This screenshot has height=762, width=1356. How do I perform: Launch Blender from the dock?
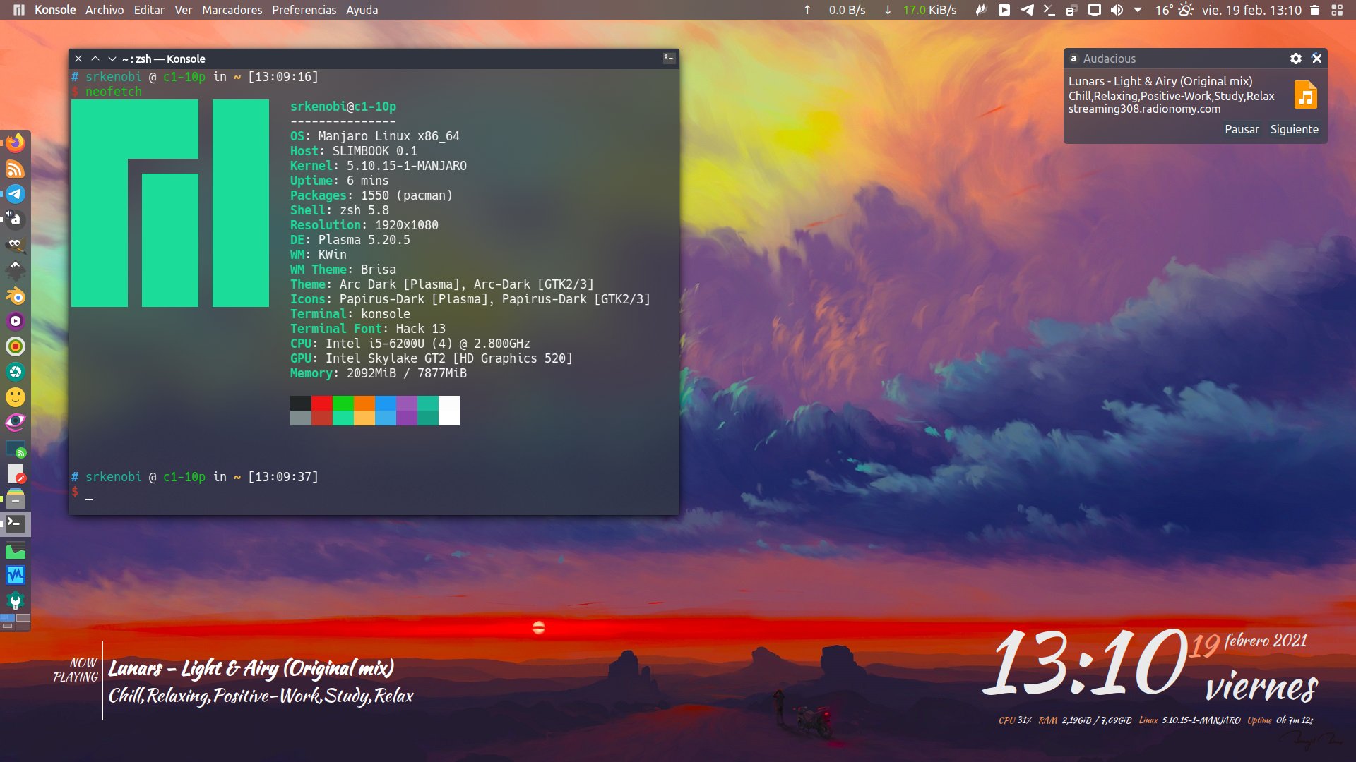tap(16, 296)
